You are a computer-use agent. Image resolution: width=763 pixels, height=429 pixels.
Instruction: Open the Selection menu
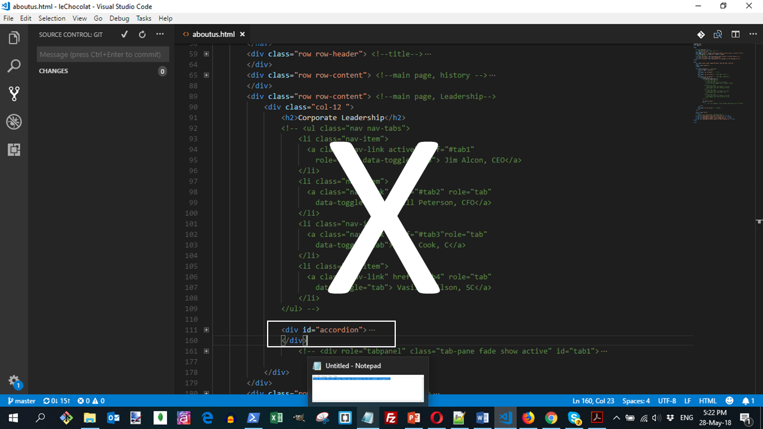(52, 18)
